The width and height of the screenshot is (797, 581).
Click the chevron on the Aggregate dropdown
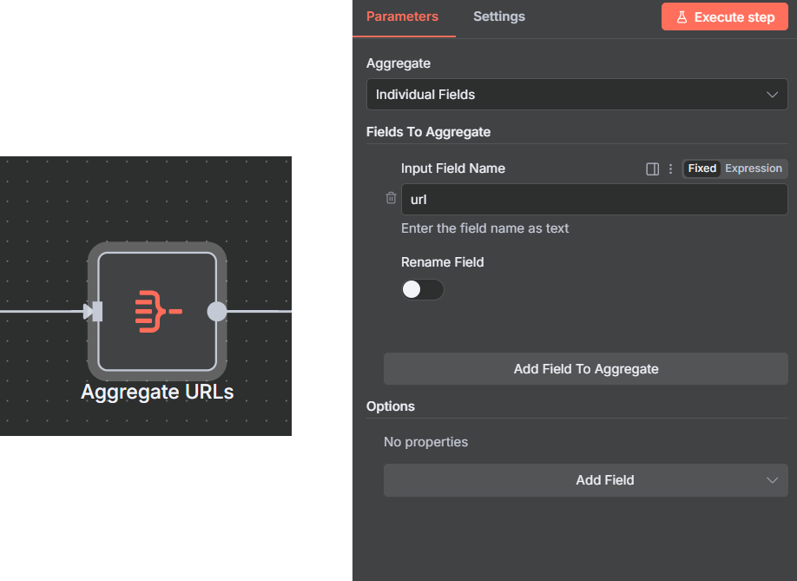pyautogui.click(x=772, y=95)
